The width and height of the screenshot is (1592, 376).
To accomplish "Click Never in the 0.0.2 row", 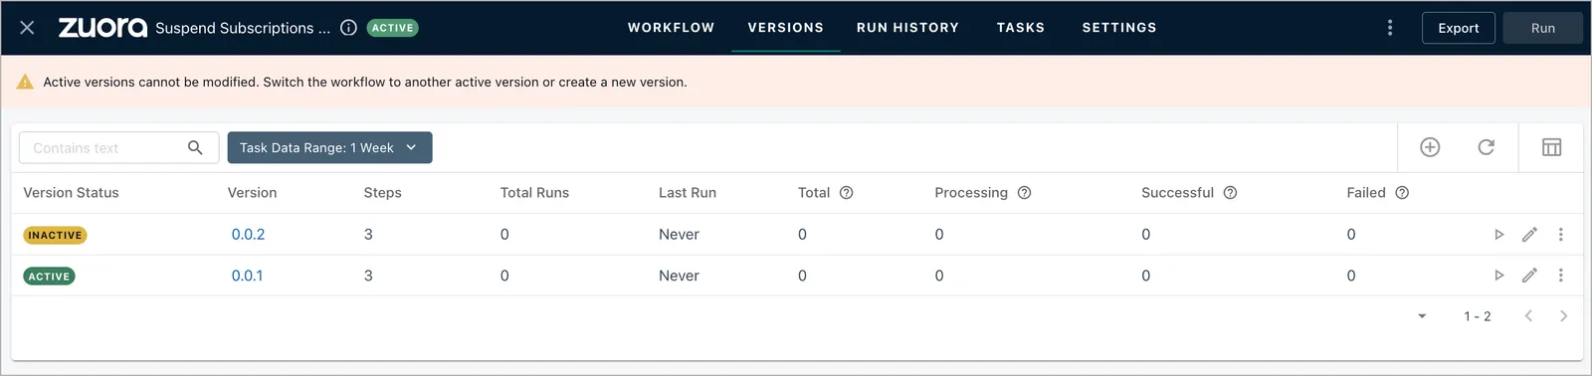I will click(679, 235).
